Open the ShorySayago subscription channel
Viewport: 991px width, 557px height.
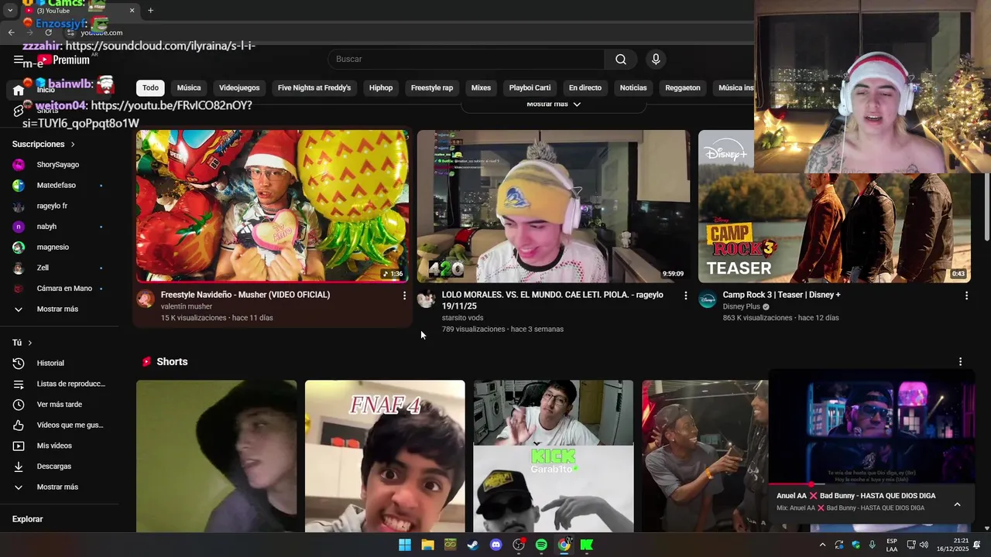pos(60,165)
